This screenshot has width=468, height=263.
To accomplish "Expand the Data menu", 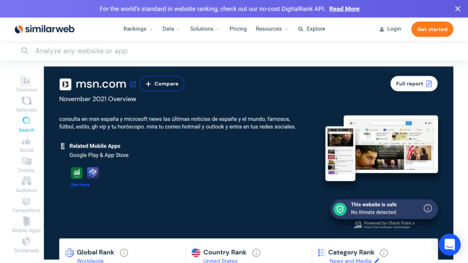I will tap(171, 29).
